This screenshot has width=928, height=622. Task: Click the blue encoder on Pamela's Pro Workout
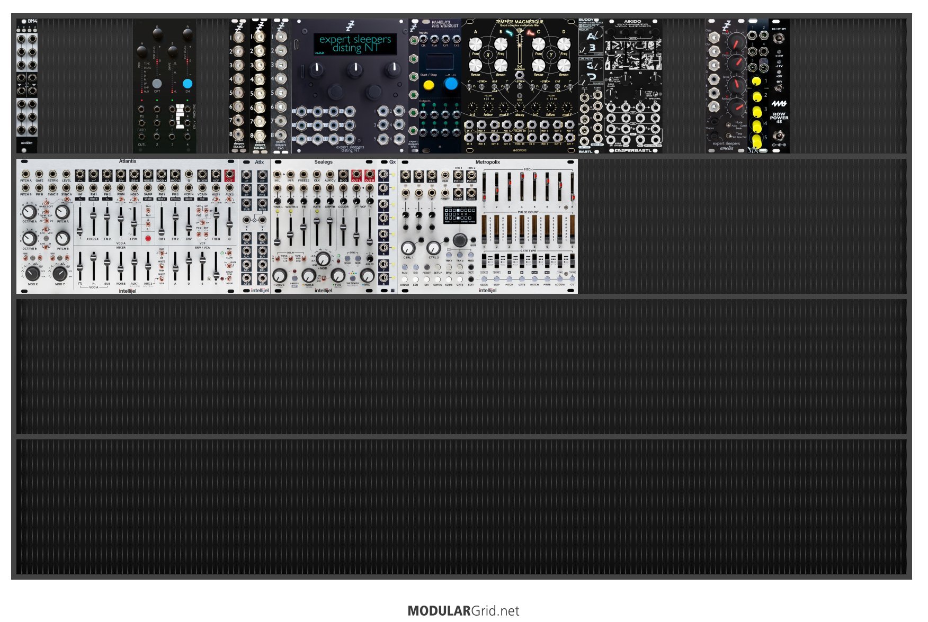point(451,84)
